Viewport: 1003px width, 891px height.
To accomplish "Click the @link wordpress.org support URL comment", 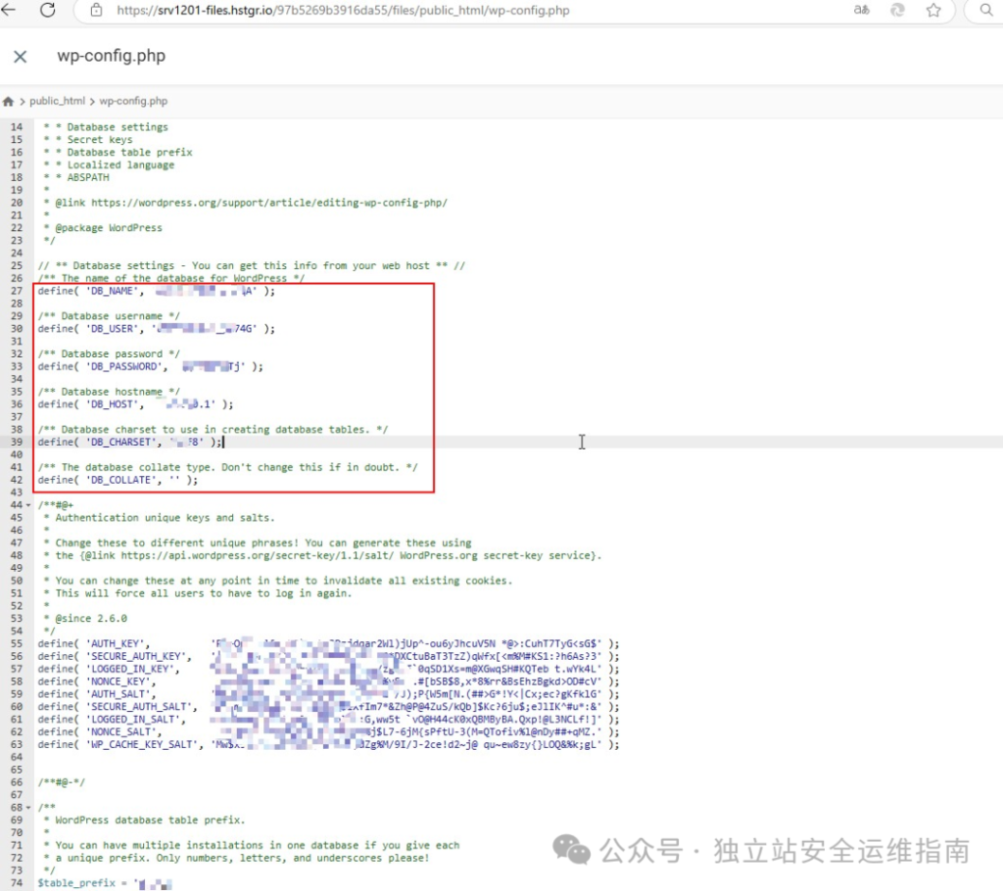I will click(x=246, y=203).
